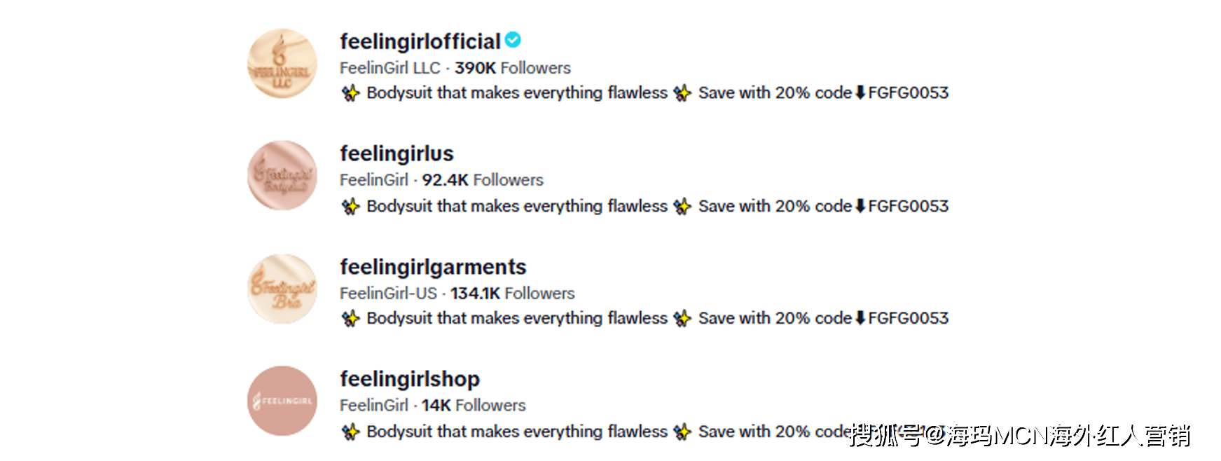Open the feelingirlgarments username link
Screen dimensions: 1221x461
coord(433,267)
